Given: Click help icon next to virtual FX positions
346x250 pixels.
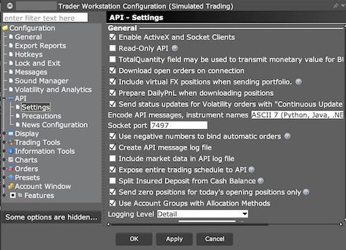Looking at the screenshot, I should 298,81.
